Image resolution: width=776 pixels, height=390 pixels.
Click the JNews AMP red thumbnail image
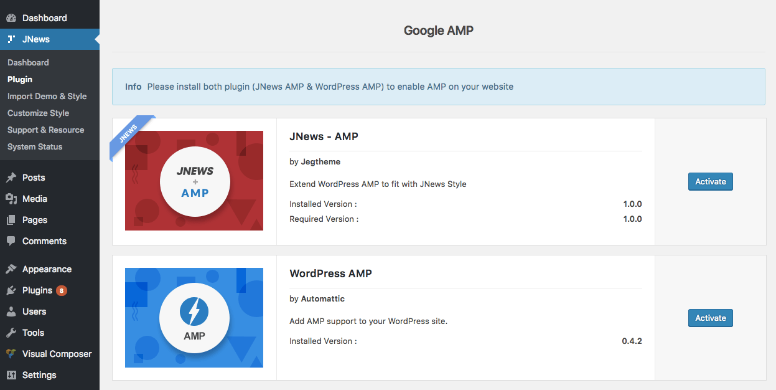[194, 181]
